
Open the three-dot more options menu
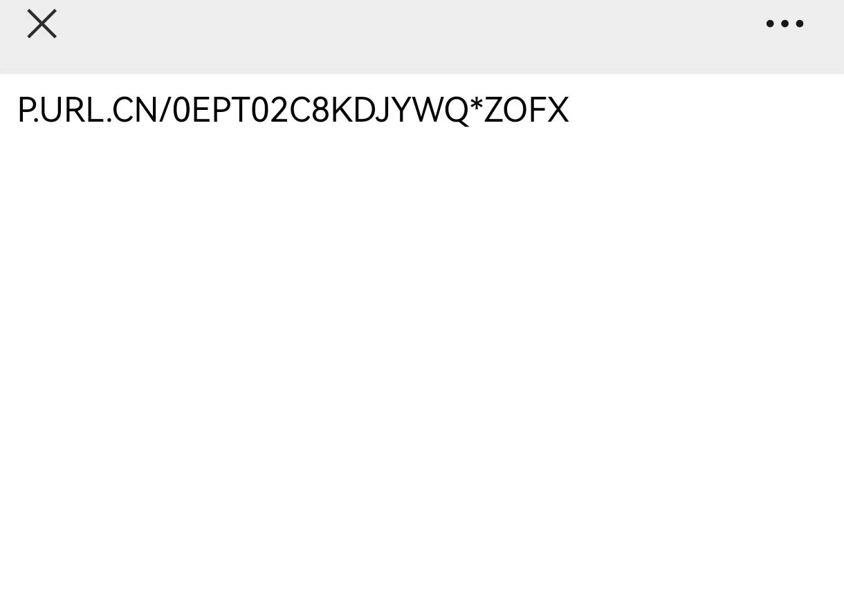coord(785,24)
